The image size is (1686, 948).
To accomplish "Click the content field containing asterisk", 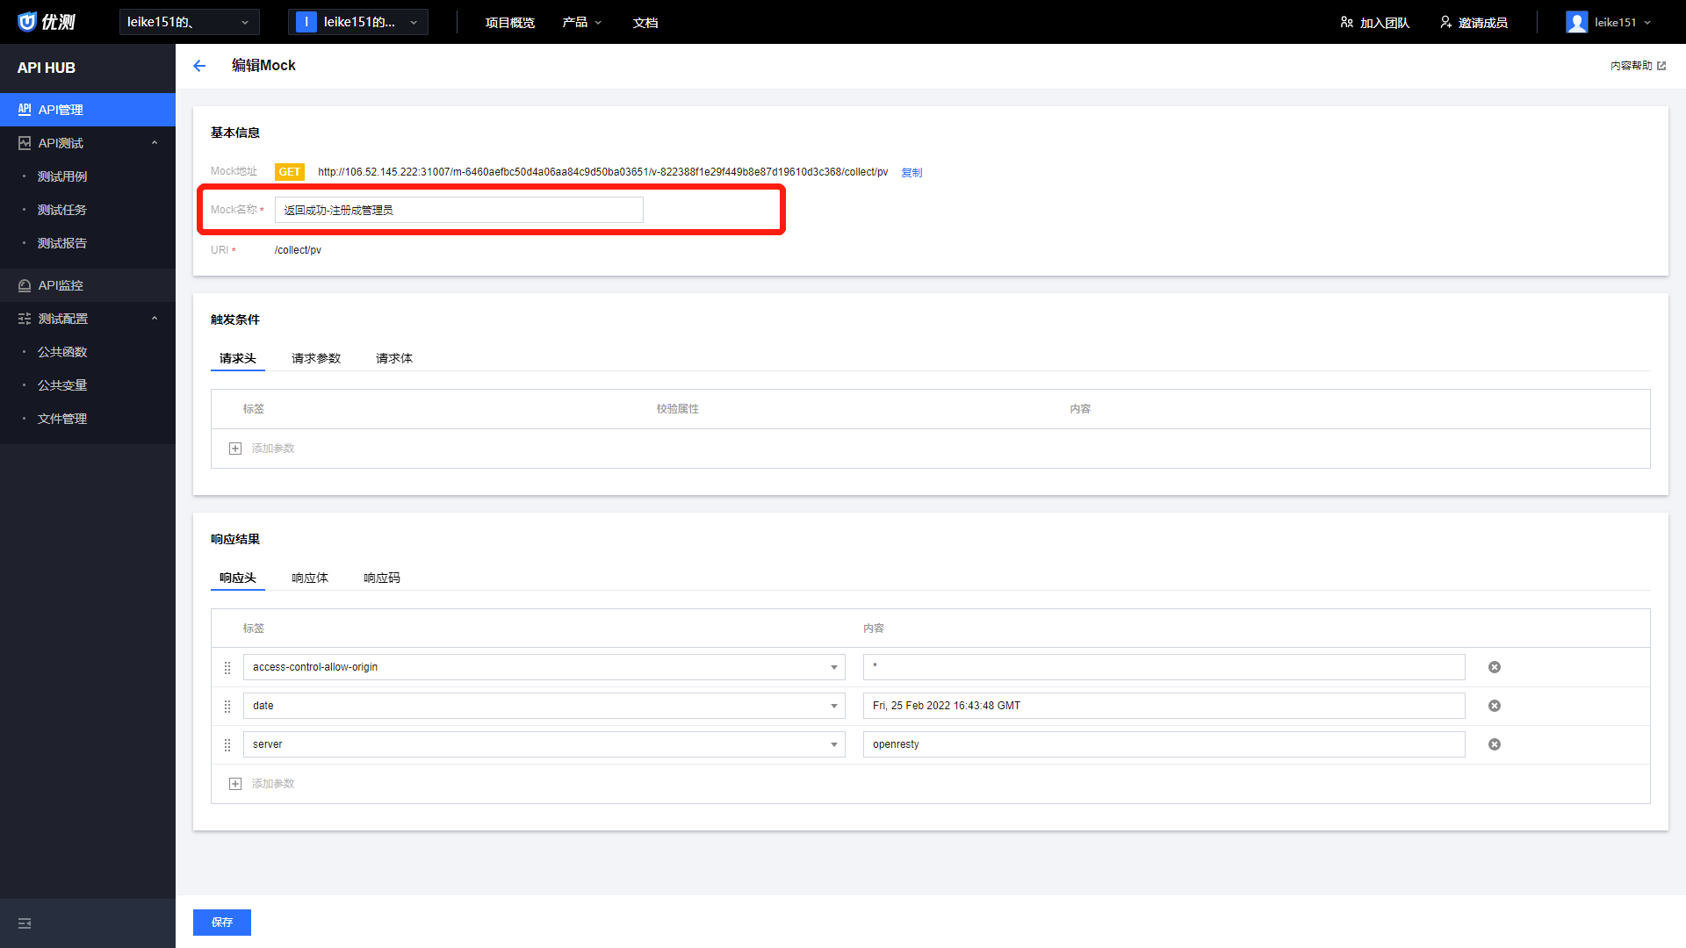I will click(1164, 667).
